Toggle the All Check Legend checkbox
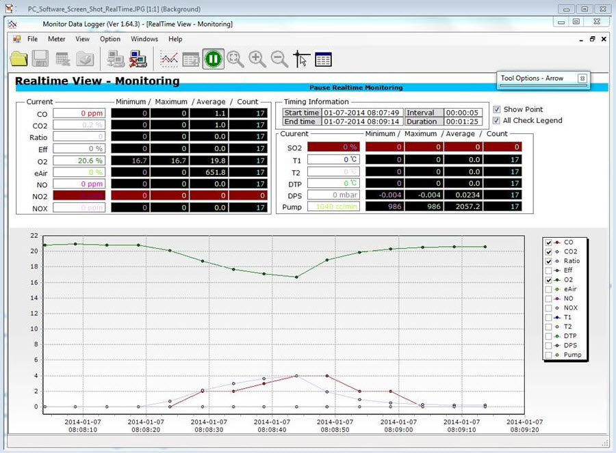 tap(497, 120)
